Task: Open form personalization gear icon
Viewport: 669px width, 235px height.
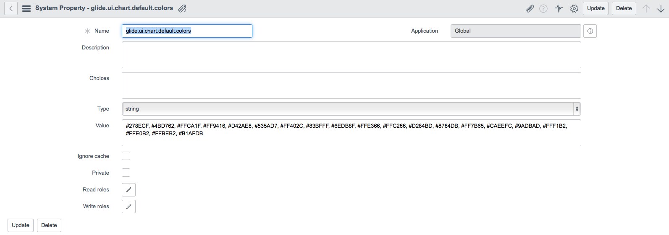Action: pyautogui.click(x=574, y=8)
